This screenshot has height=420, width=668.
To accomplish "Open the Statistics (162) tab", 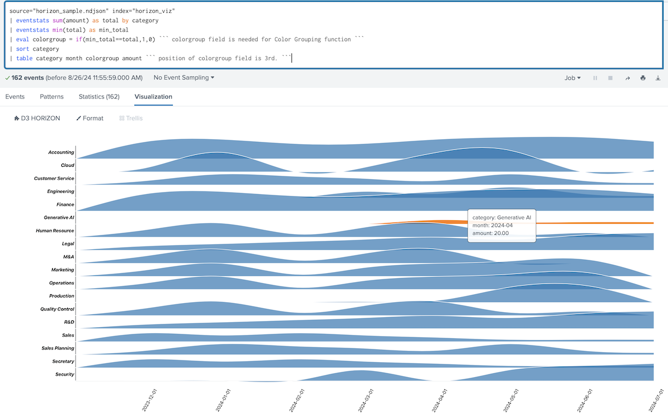I will [99, 97].
